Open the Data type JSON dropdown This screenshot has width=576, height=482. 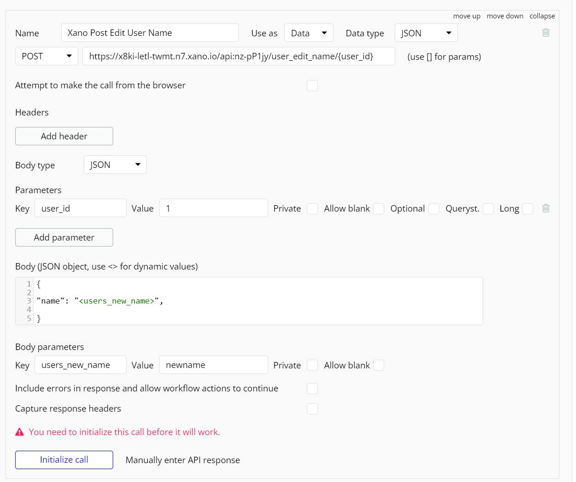tap(426, 33)
